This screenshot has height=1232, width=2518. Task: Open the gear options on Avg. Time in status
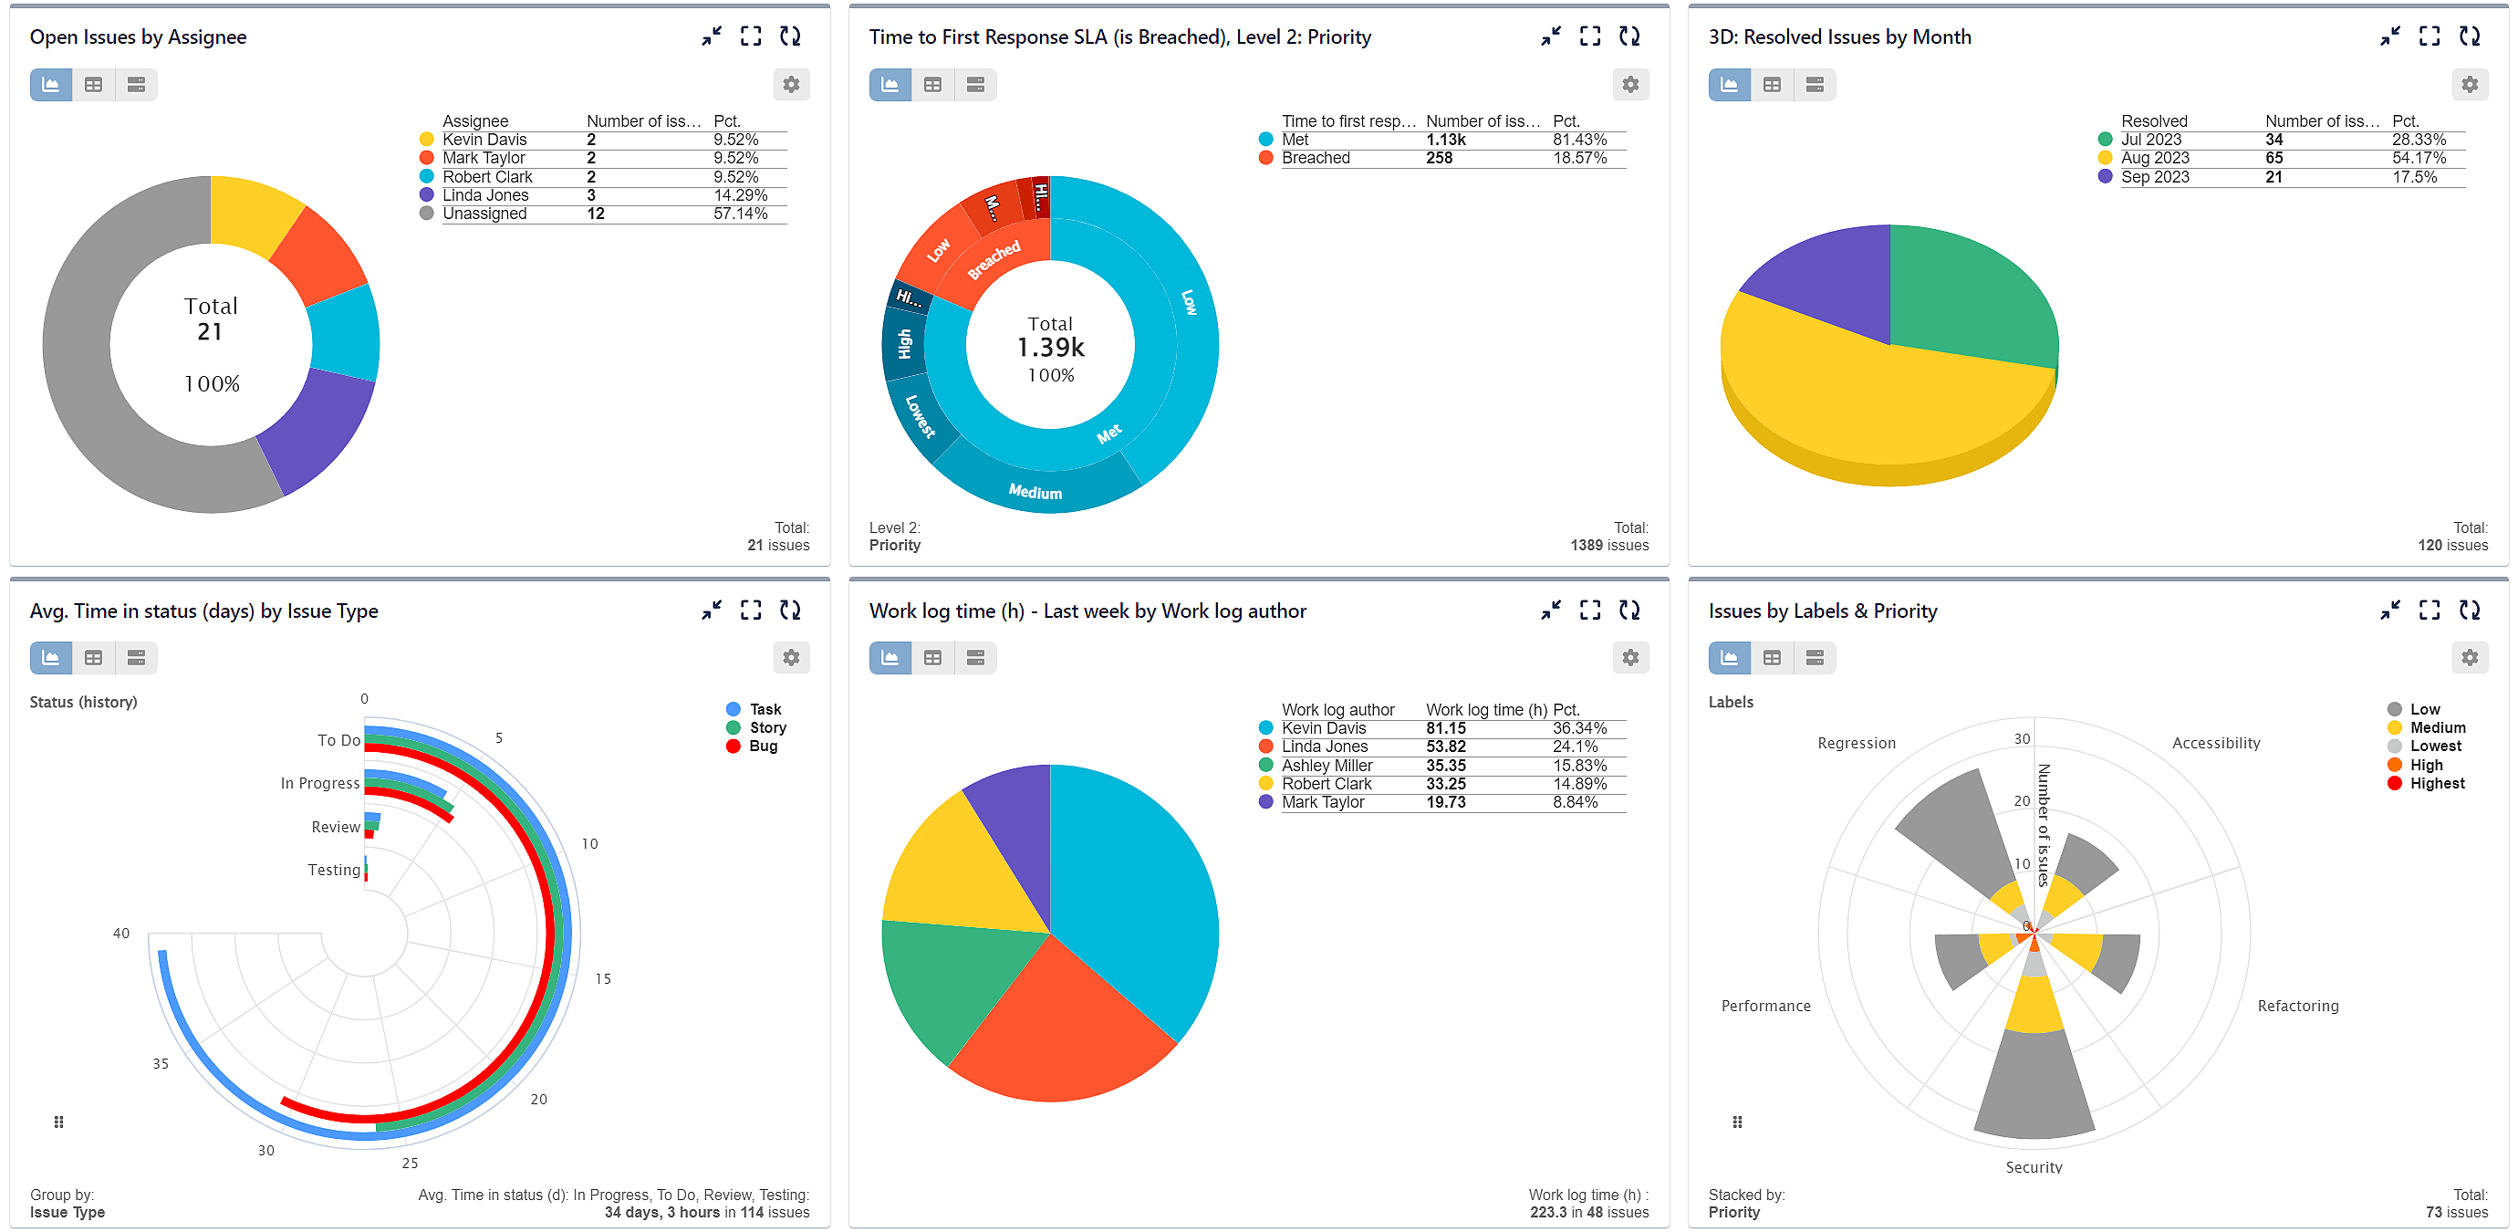[792, 657]
